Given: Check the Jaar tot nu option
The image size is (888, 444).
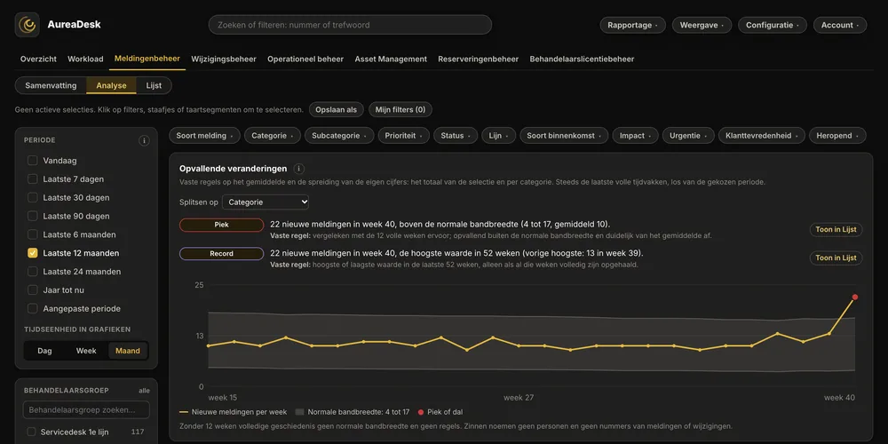Looking at the screenshot, I should point(33,290).
